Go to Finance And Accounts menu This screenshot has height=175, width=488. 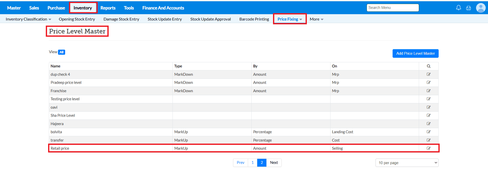pyautogui.click(x=163, y=8)
